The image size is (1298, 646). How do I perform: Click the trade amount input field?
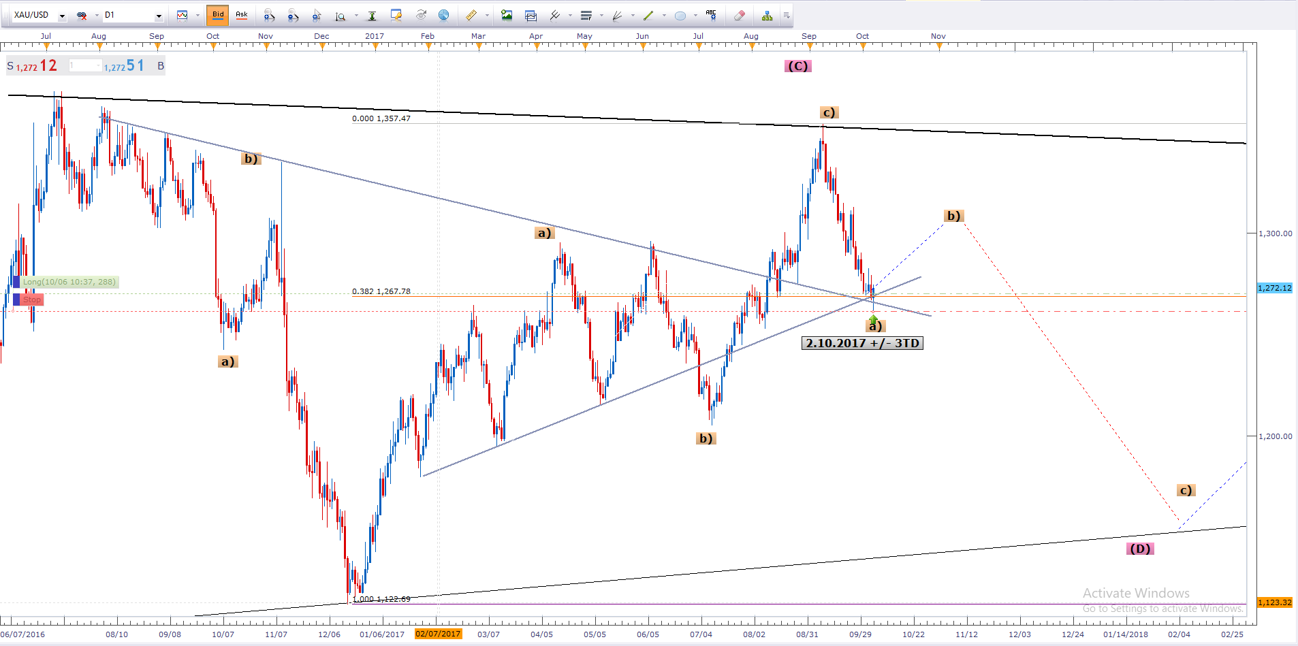(84, 66)
